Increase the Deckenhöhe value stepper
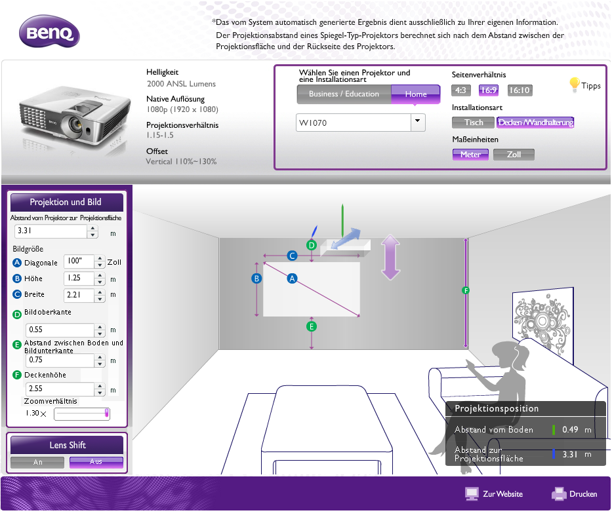612x519 pixels. pos(100,385)
